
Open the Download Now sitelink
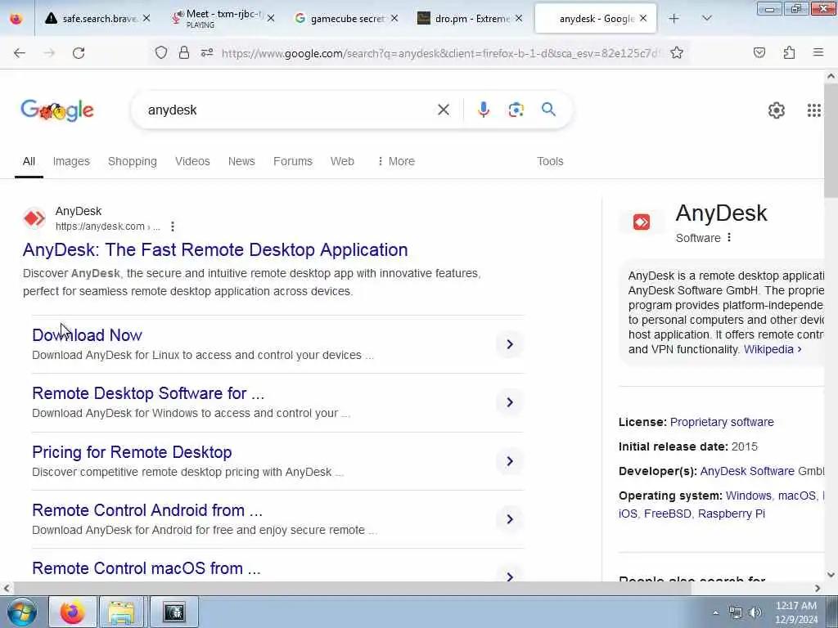point(87,335)
